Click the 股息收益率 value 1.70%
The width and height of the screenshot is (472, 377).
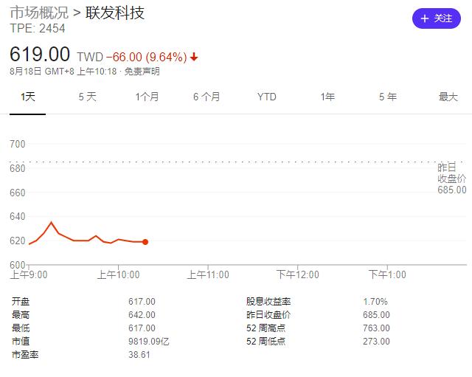pyautogui.click(x=375, y=302)
